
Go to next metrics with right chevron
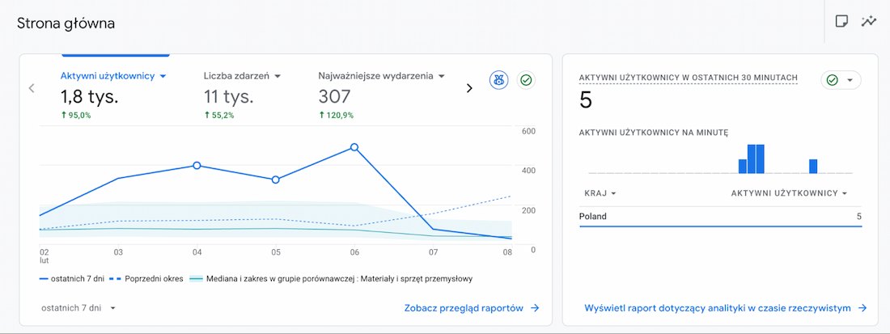point(469,88)
